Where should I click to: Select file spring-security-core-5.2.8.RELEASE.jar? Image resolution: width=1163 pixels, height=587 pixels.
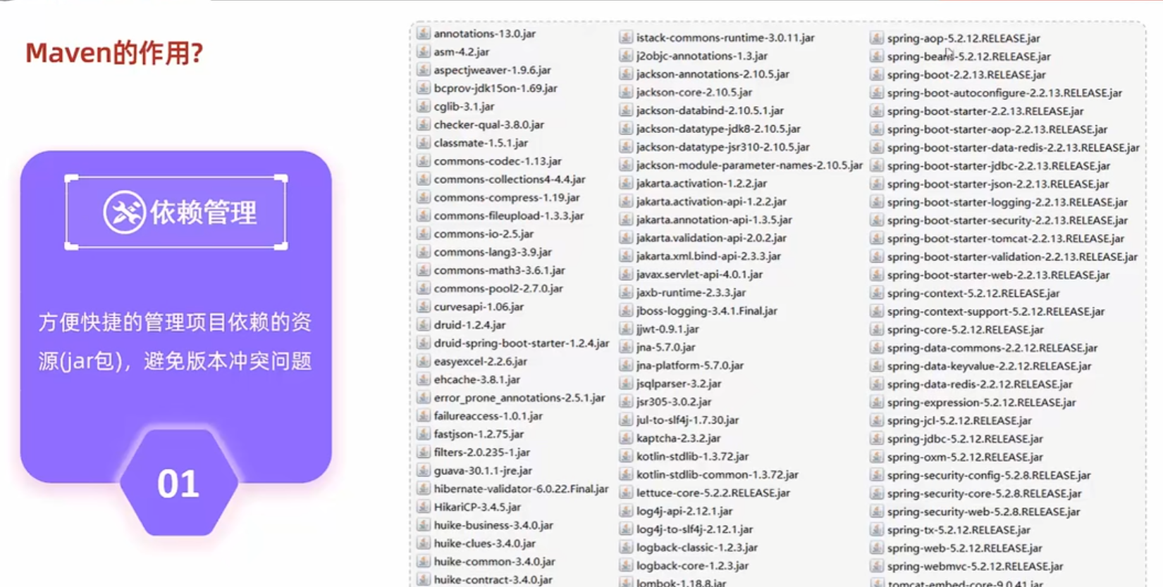click(984, 493)
